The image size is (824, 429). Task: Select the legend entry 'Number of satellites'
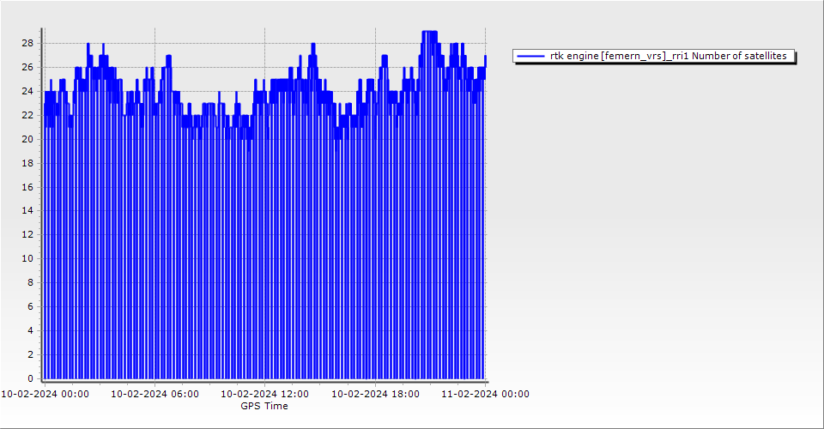click(x=668, y=57)
